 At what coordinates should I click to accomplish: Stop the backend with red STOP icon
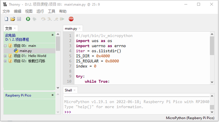point(71,19)
